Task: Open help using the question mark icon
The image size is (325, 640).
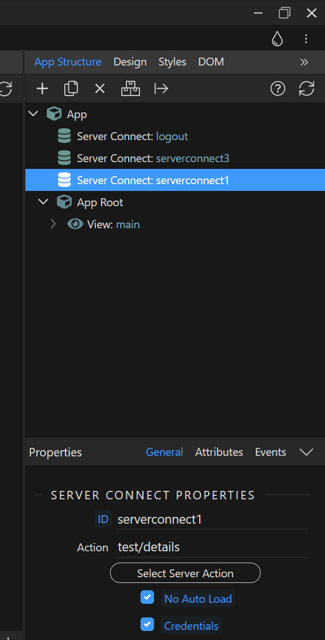Action: (x=278, y=88)
